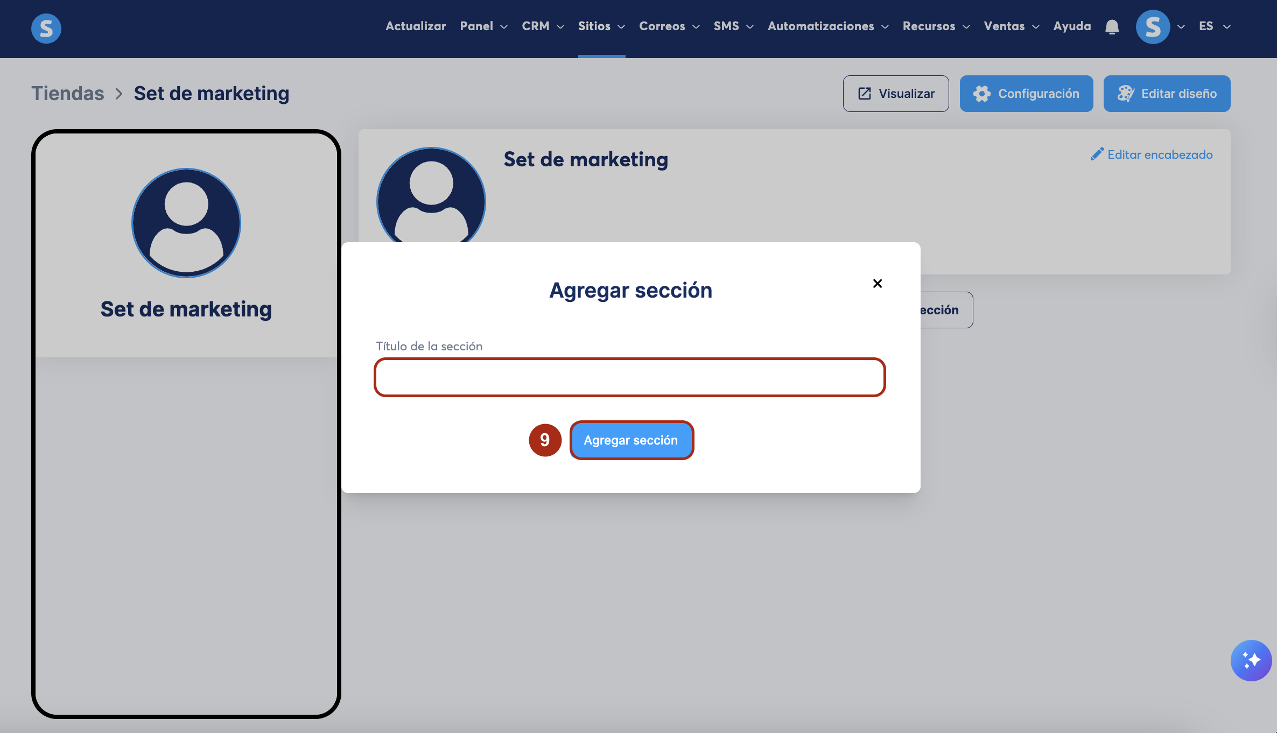
Task: Click the user avatar in the navbar
Action: tap(1153, 27)
